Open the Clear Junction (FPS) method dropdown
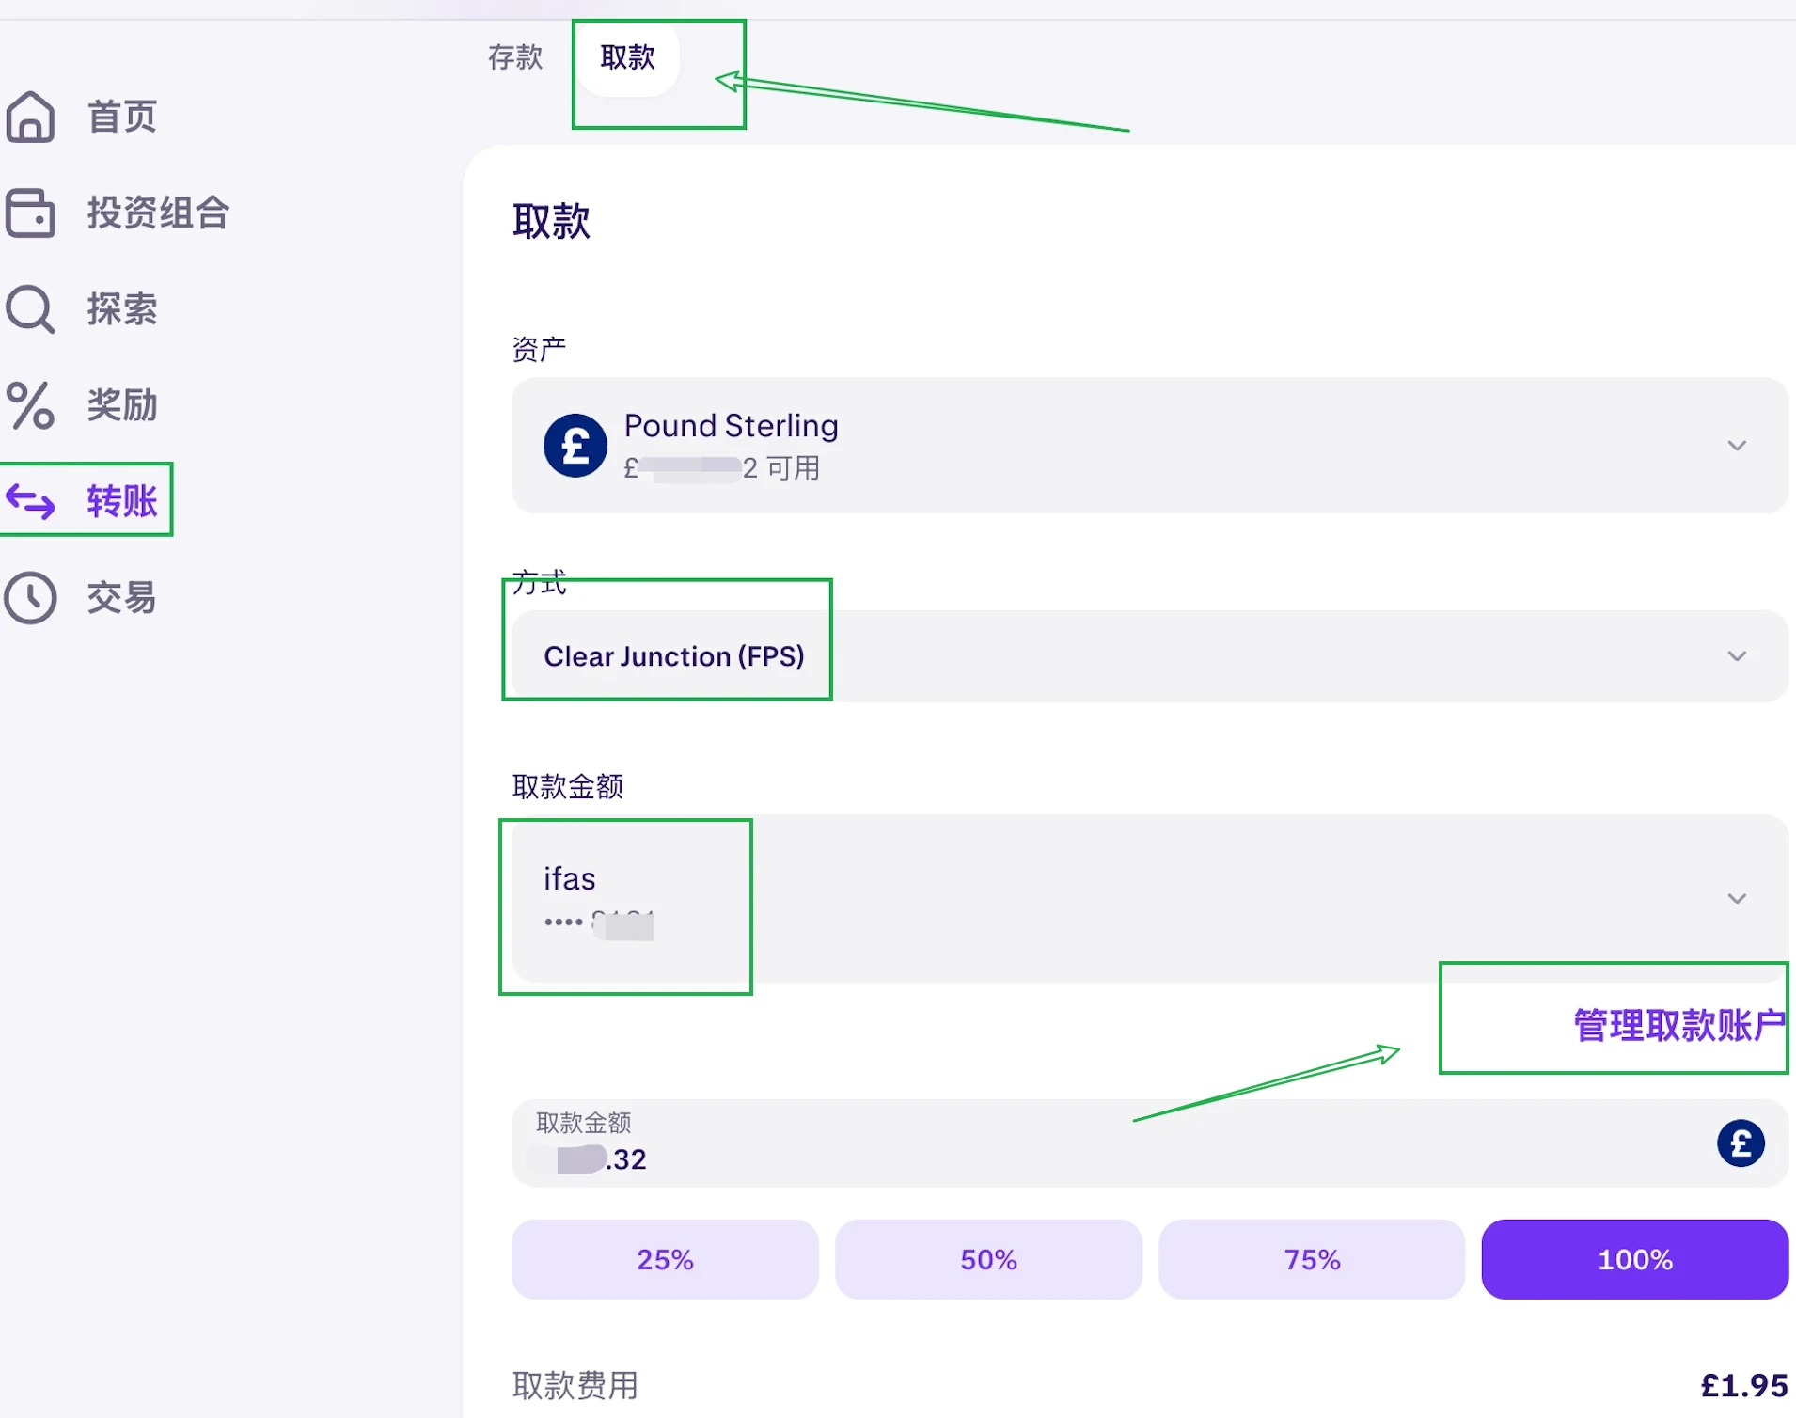Screen dimensions: 1796x1418 tap(1737, 656)
